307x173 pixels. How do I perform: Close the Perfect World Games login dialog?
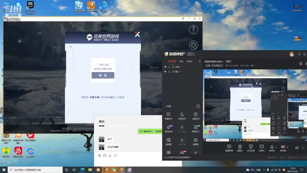point(137,34)
